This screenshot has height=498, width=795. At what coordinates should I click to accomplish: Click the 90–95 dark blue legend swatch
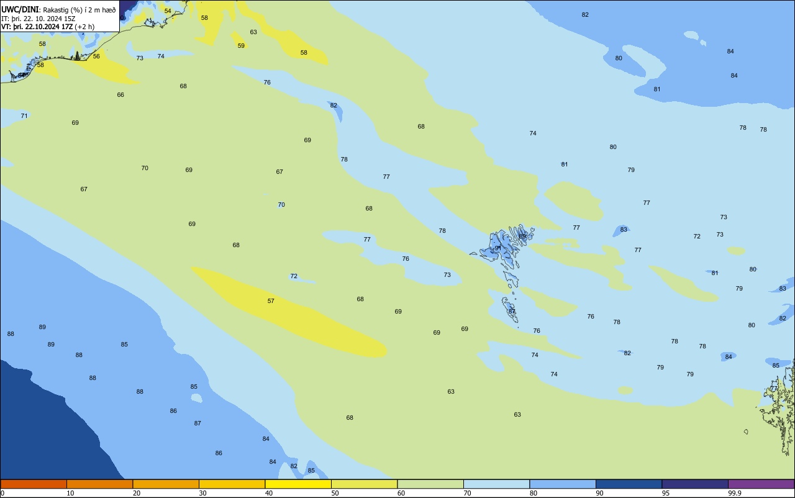(x=629, y=484)
